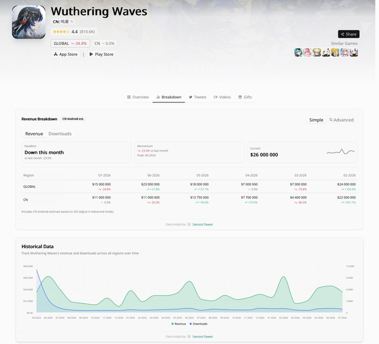The image size is (379, 344).
Task: Click the Similar Games label
Action: 344,43
